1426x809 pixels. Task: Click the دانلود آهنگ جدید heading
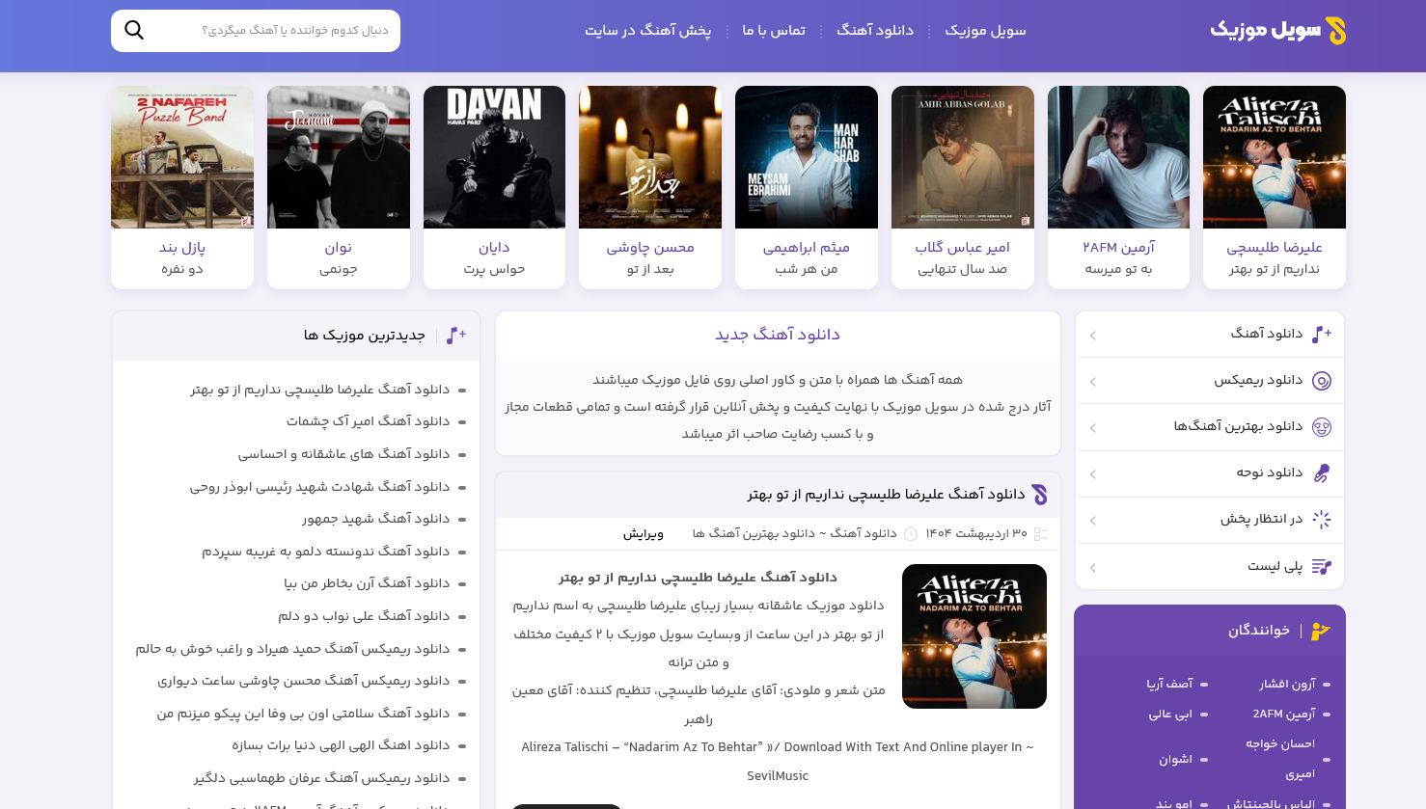click(778, 335)
